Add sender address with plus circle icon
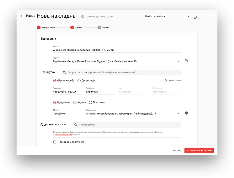Image resolution: width=234 pixels, height=178 pixels. (186, 61)
